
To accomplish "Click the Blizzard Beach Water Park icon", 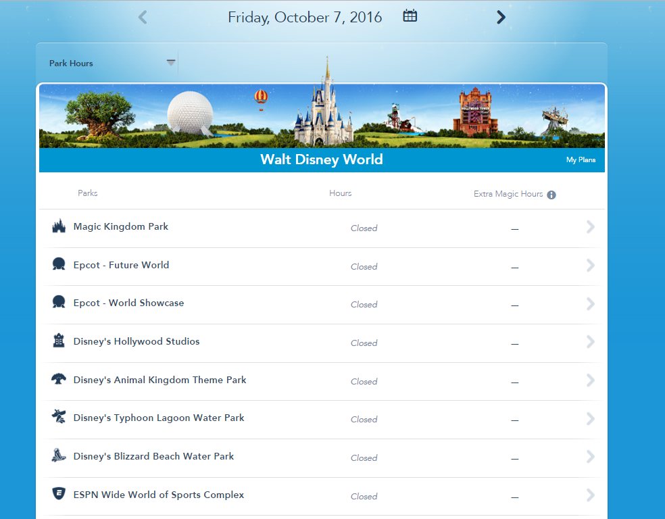I will (x=59, y=455).
